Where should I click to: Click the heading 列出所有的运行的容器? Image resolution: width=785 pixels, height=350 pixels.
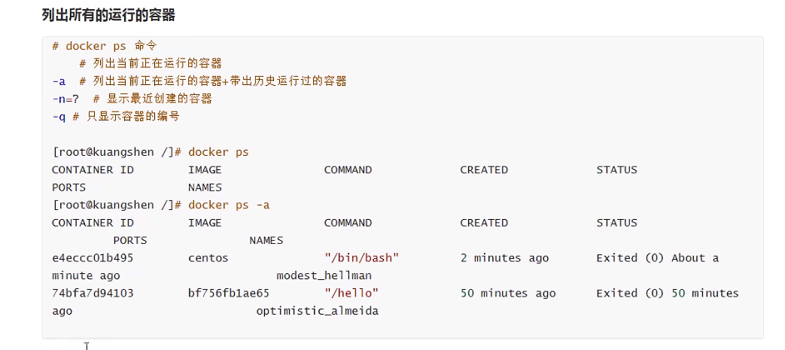pos(108,15)
